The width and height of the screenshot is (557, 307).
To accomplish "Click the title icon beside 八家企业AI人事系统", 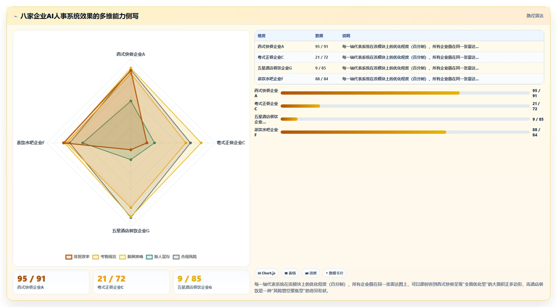I will pyautogui.click(x=15, y=16).
